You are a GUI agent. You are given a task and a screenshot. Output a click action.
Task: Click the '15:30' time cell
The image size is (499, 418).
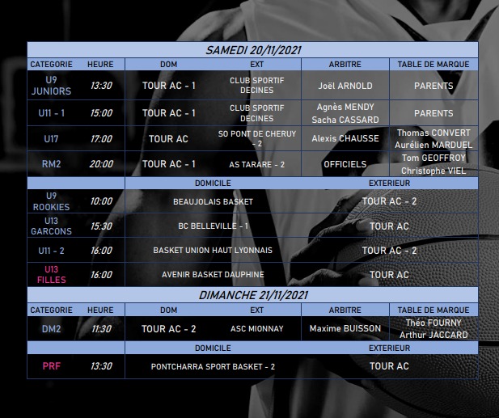101,226
